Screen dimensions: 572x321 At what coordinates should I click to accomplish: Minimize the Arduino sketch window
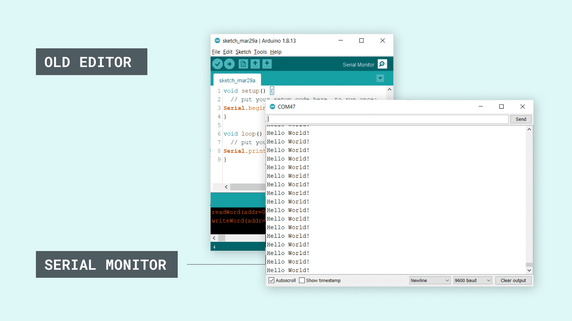341,41
